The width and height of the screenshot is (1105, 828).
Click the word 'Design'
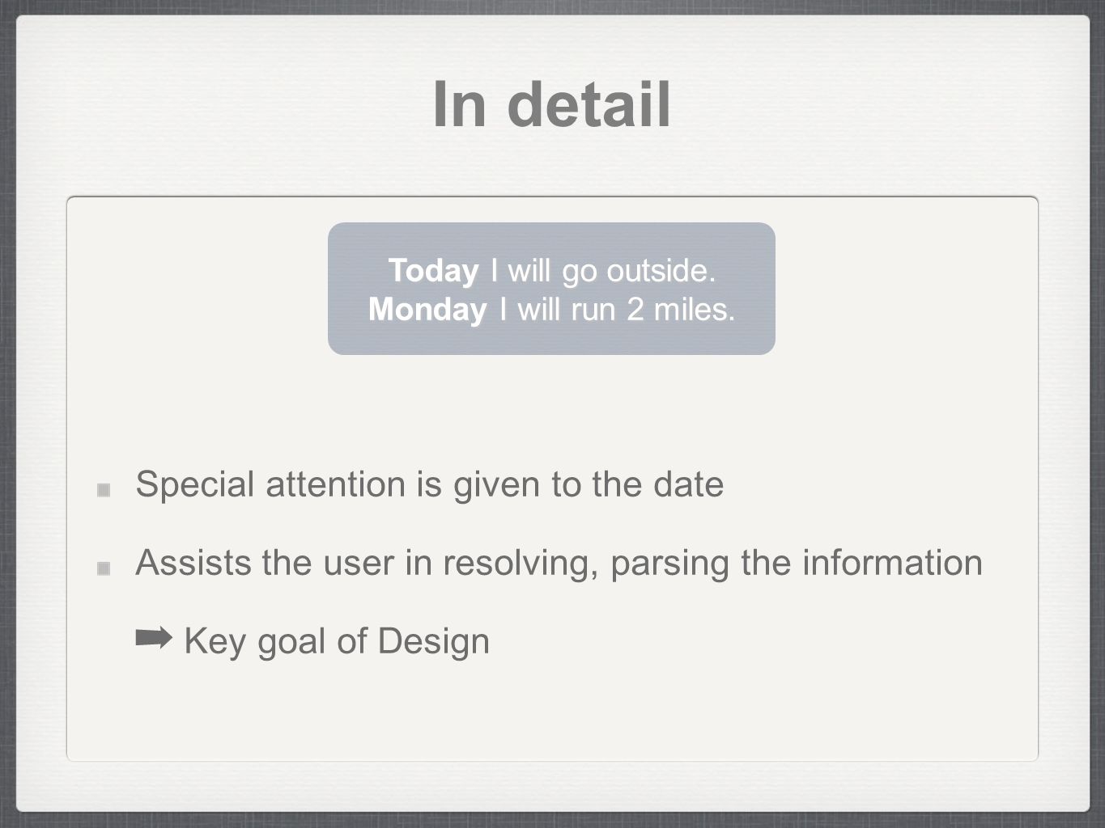click(434, 641)
